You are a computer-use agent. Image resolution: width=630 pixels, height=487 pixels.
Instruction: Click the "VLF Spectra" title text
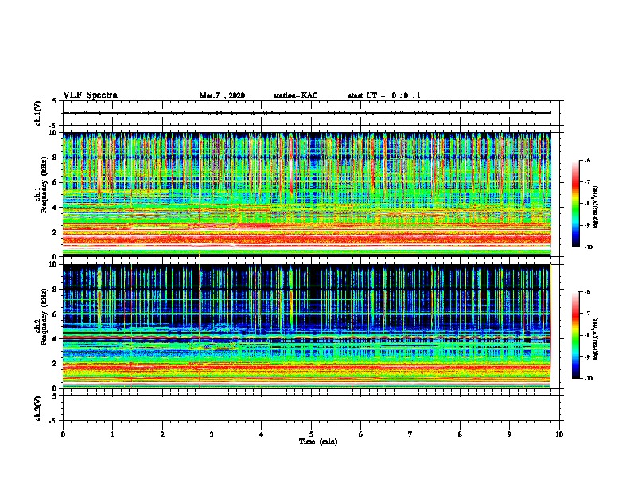(x=90, y=95)
